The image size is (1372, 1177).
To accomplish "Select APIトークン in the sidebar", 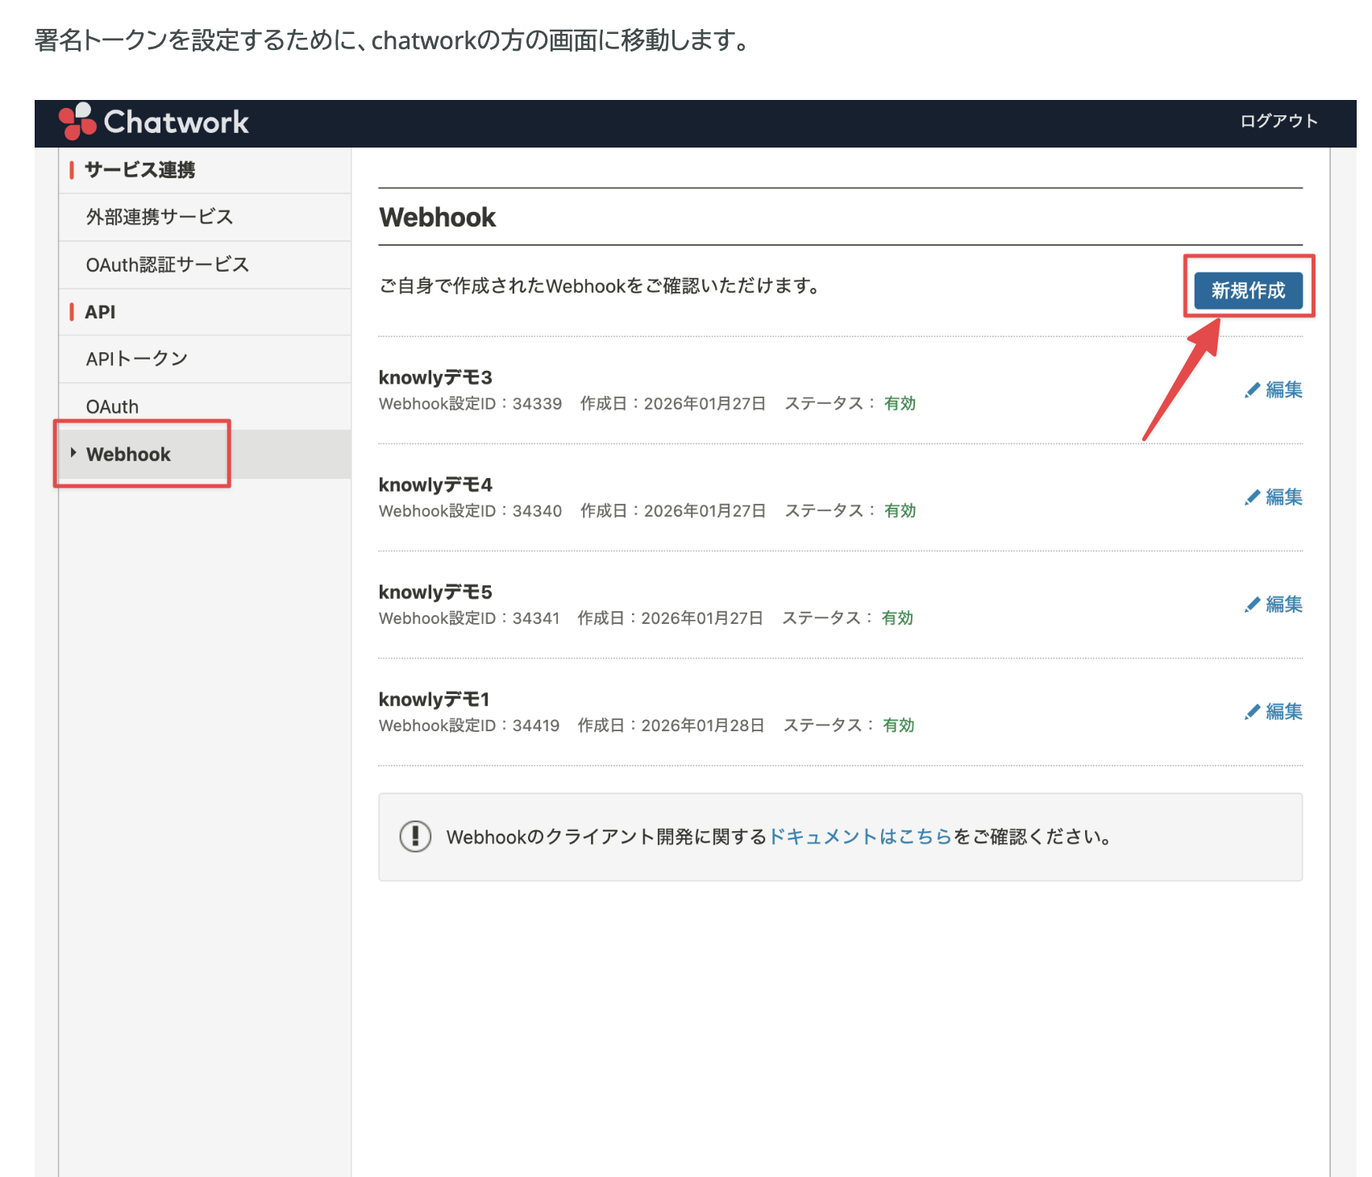I will [137, 358].
